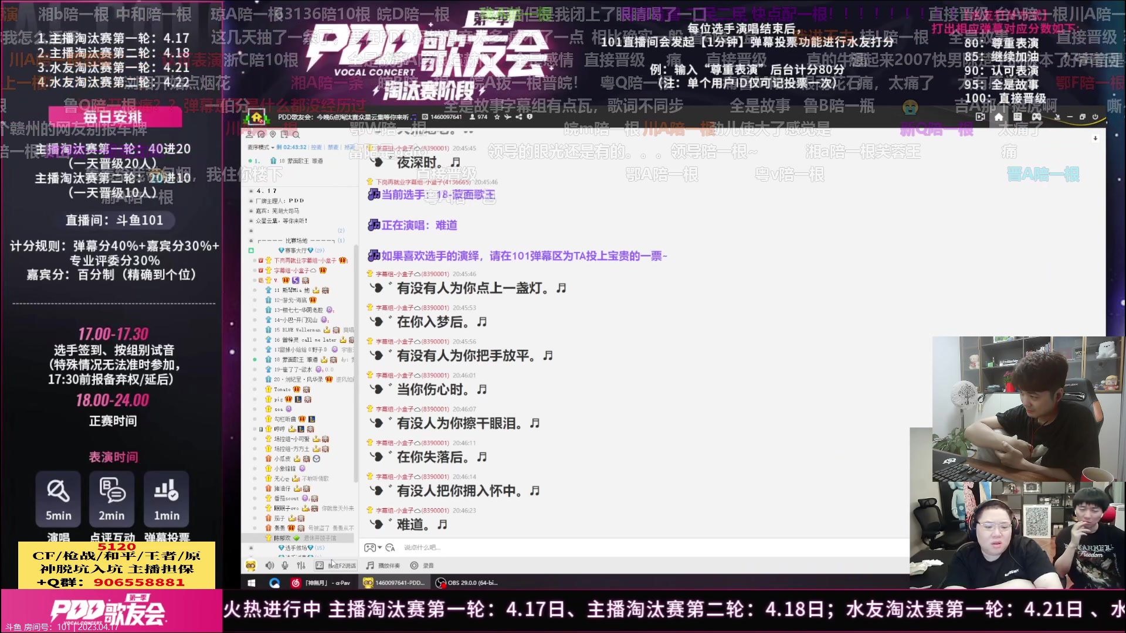Click the raccoon YY avatar in bottom bar

(251, 566)
